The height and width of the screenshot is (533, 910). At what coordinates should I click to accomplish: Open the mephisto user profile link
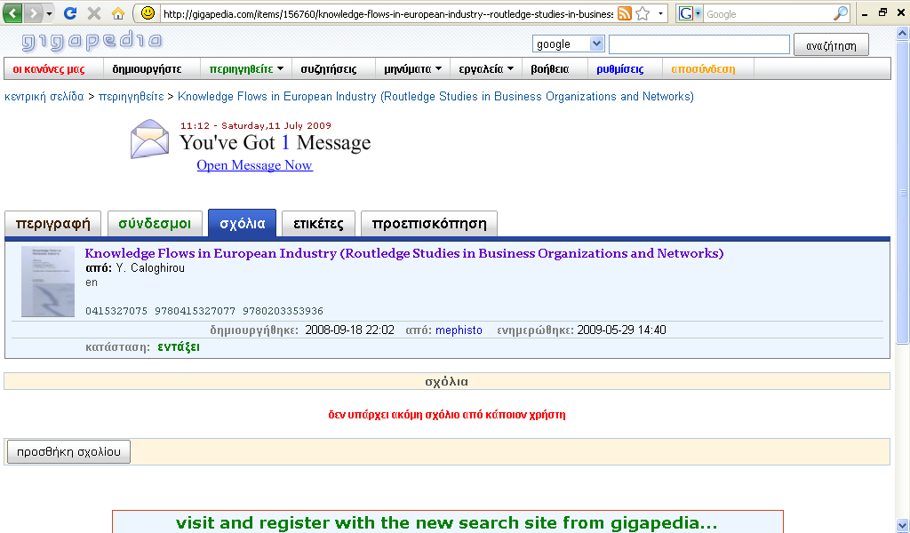pos(459,330)
